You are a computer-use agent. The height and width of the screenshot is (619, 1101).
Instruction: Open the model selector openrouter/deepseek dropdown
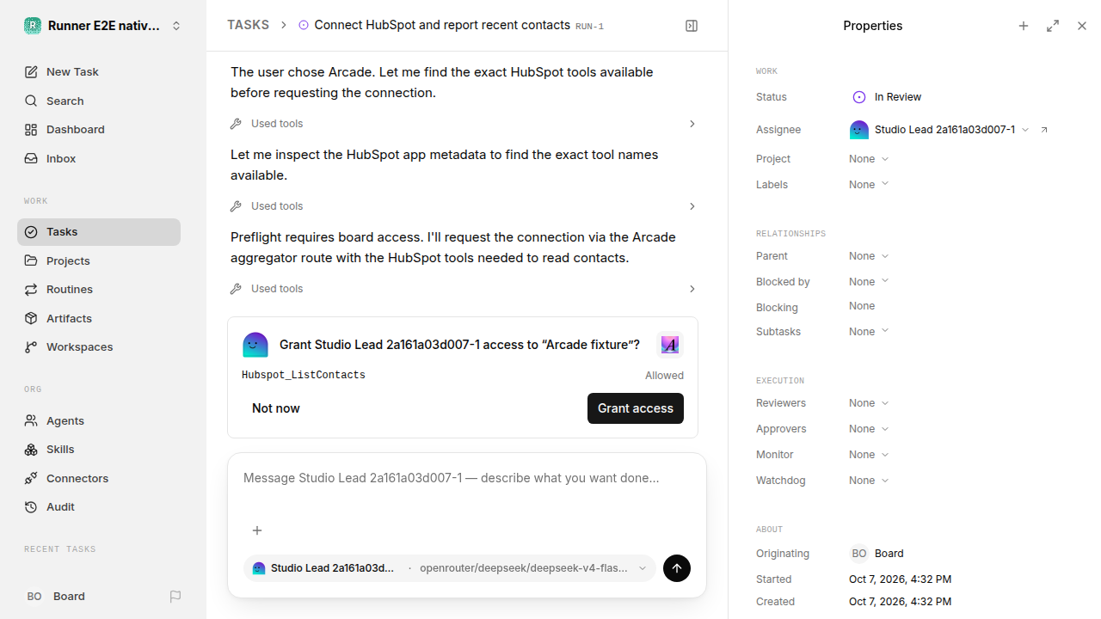pos(533,568)
